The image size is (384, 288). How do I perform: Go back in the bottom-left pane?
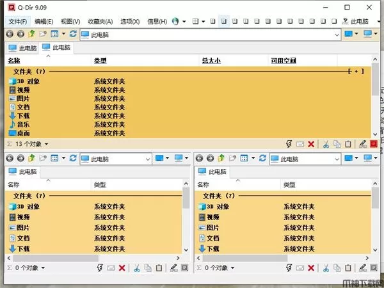coord(10,158)
